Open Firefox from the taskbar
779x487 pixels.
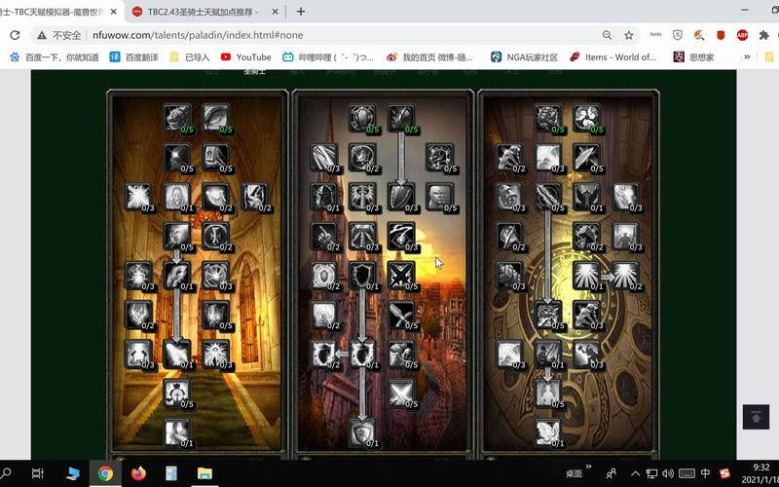pos(138,473)
